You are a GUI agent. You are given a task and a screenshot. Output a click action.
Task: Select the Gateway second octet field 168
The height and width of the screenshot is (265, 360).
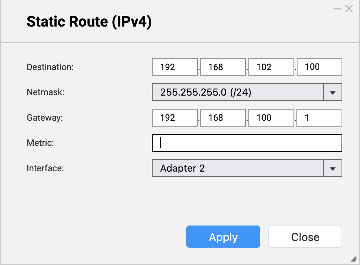coord(223,118)
